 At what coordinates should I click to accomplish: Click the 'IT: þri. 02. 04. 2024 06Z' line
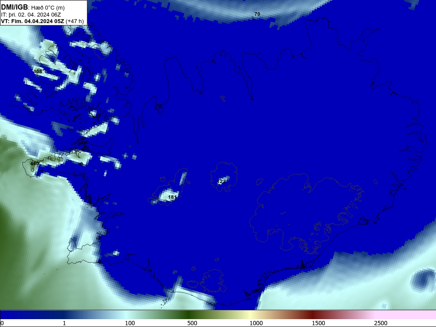coord(31,15)
